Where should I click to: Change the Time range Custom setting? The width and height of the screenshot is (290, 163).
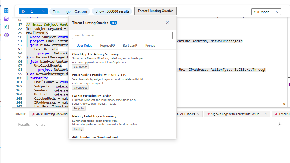[70, 11]
